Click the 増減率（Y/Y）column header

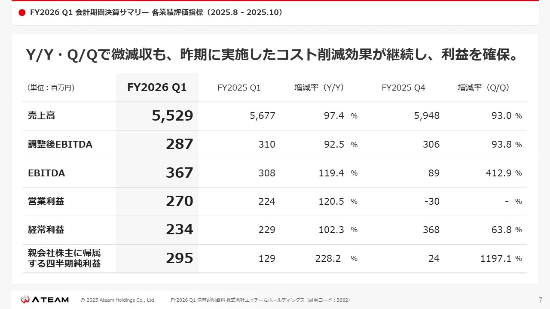click(x=319, y=88)
